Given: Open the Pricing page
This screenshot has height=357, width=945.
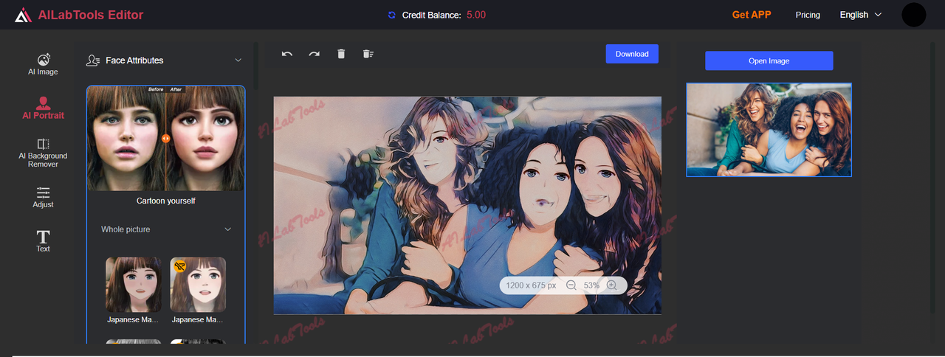Looking at the screenshot, I should (x=808, y=15).
